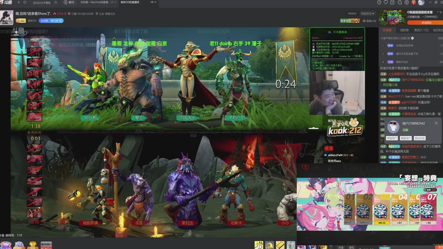Image resolution: width=443 pixels, height=249 pixels.
Task: Open the user profile avatar in title bar
Action: [x=421, y=3]
